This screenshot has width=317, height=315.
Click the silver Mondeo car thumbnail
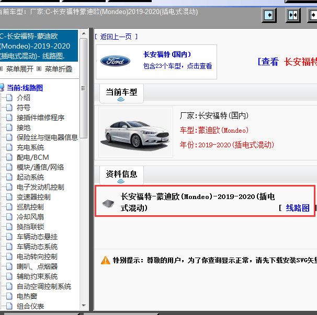coord(135,132)
